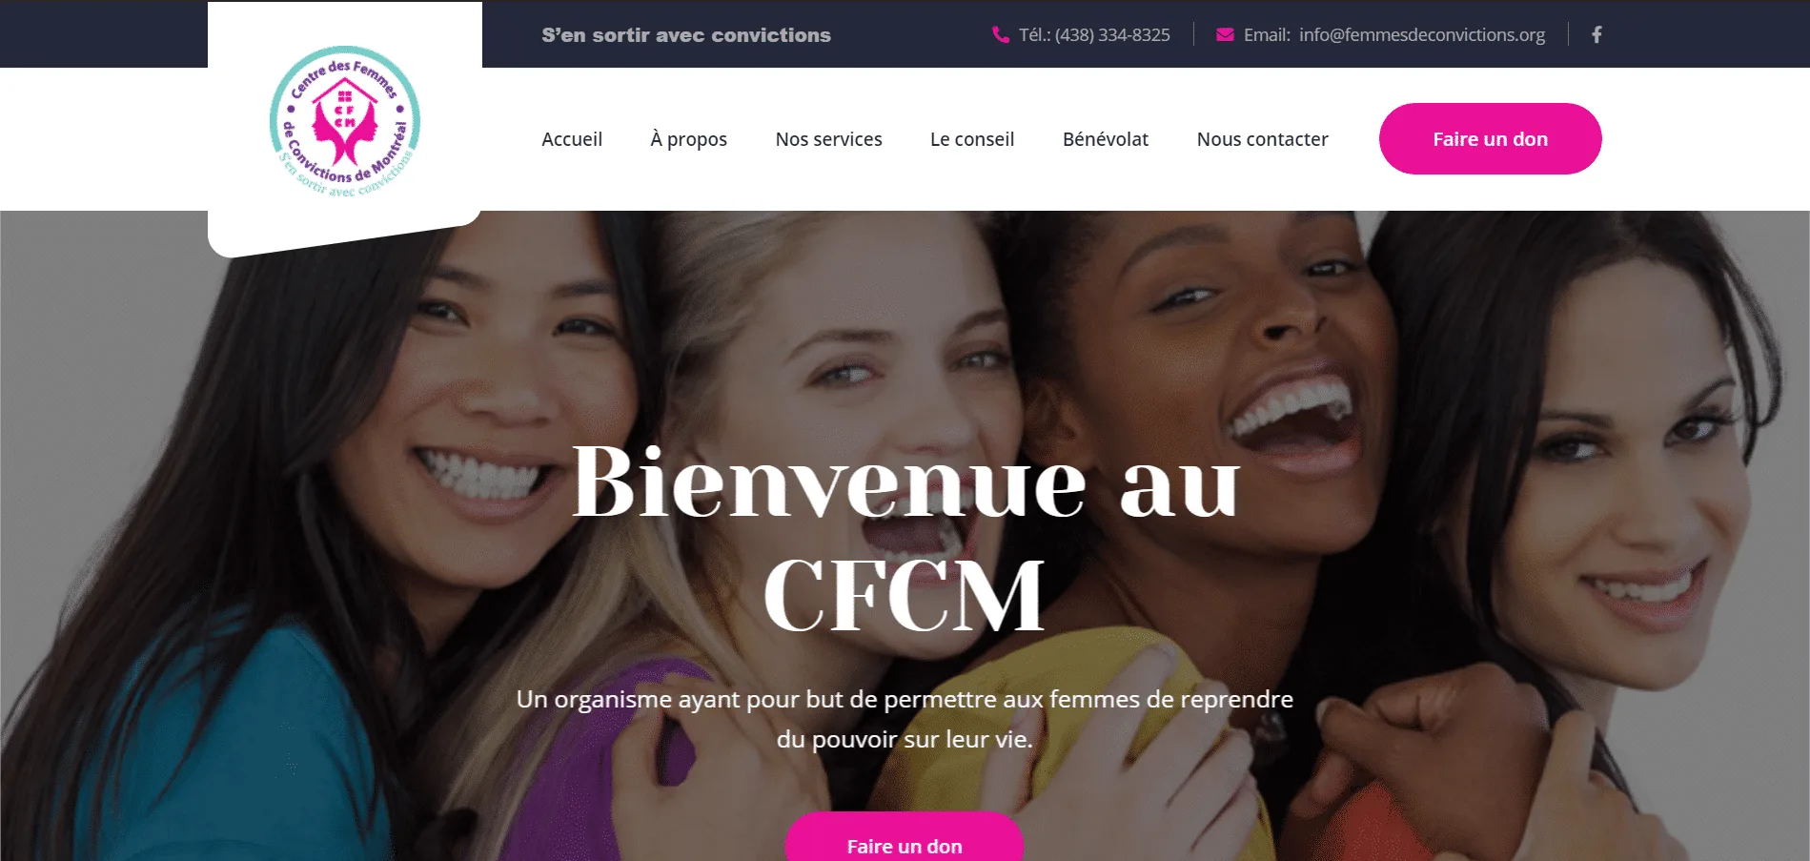Go to Le conseil page
This screenshot has height=861, width=1810.
972,139
